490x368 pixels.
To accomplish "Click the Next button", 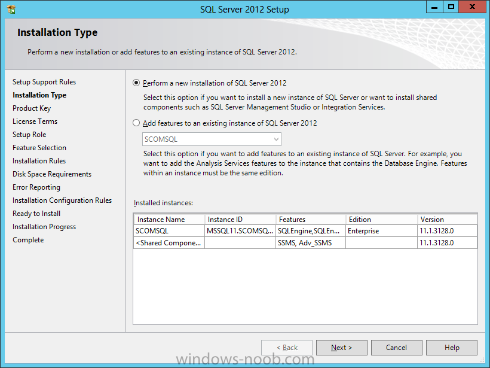I will click(x=342, y=348).
